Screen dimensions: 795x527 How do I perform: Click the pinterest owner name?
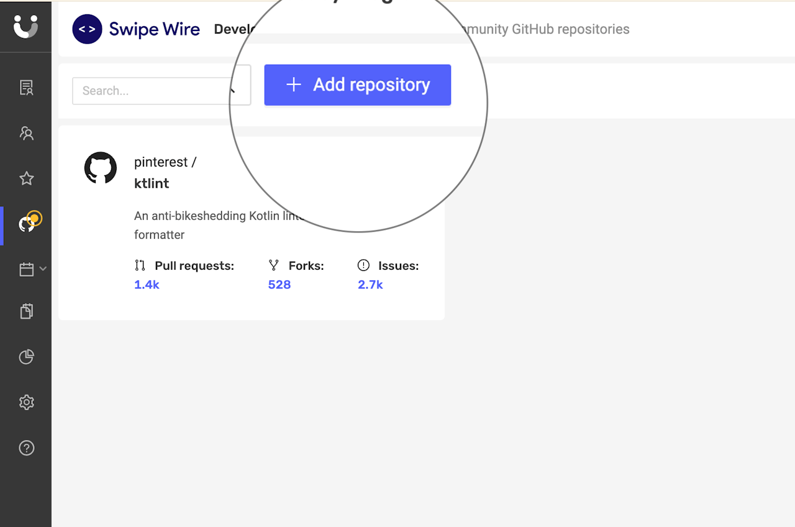tap(161, 162)
